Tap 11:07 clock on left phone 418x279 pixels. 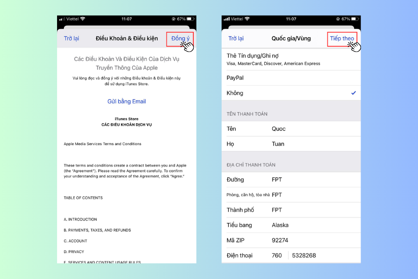(x=127, y=19)
